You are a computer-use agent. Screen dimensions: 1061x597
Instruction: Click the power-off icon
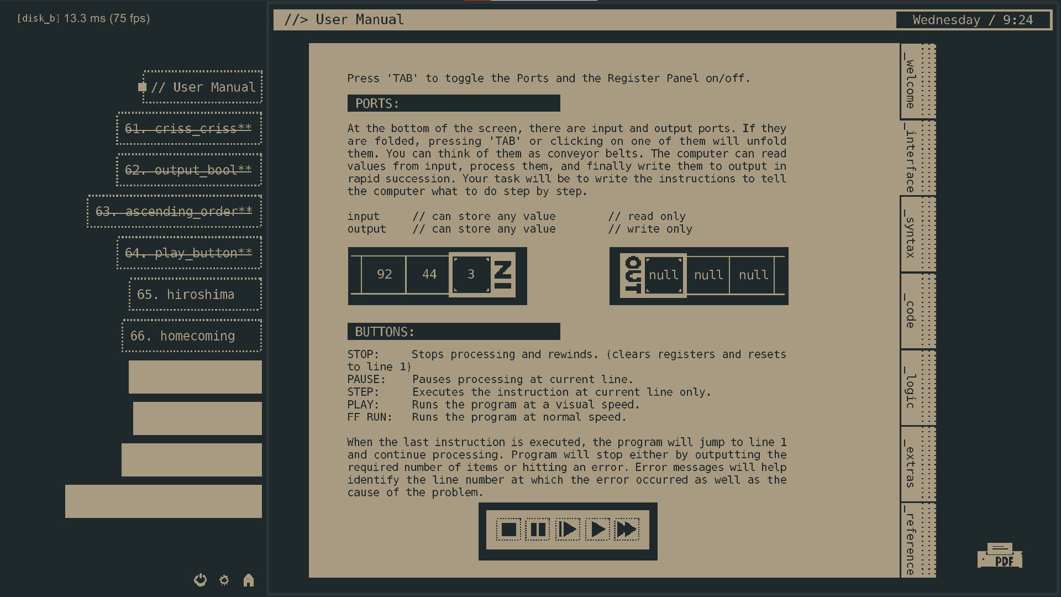click(x=200, y=580)
